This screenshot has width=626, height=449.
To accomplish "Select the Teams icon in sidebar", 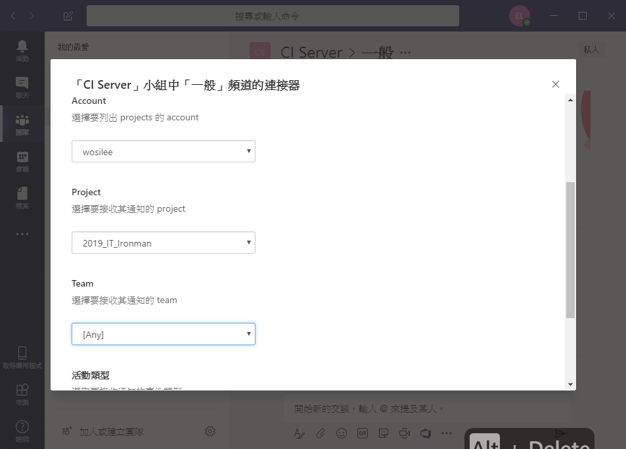I will [x=22, y=124].
